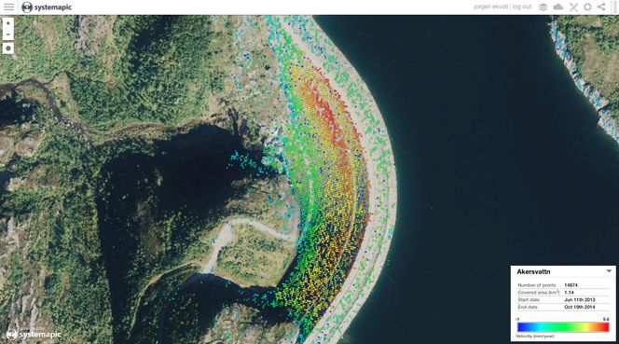Click the velocity color gradient bar

click(563, 327)
